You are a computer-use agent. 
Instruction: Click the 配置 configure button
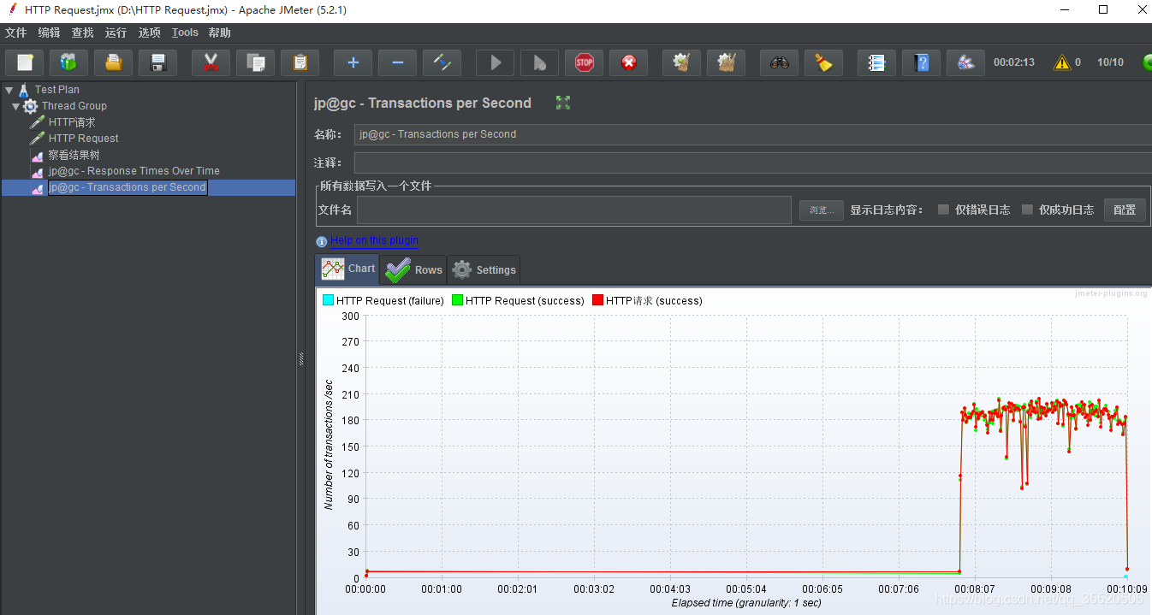(x=1125, y=210)
